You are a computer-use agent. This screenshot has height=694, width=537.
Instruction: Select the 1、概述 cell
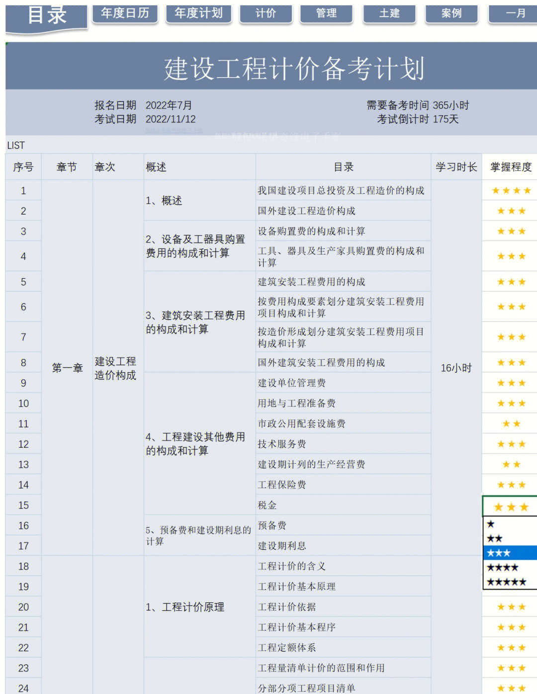pyautogui.click(x=199, y=200)
